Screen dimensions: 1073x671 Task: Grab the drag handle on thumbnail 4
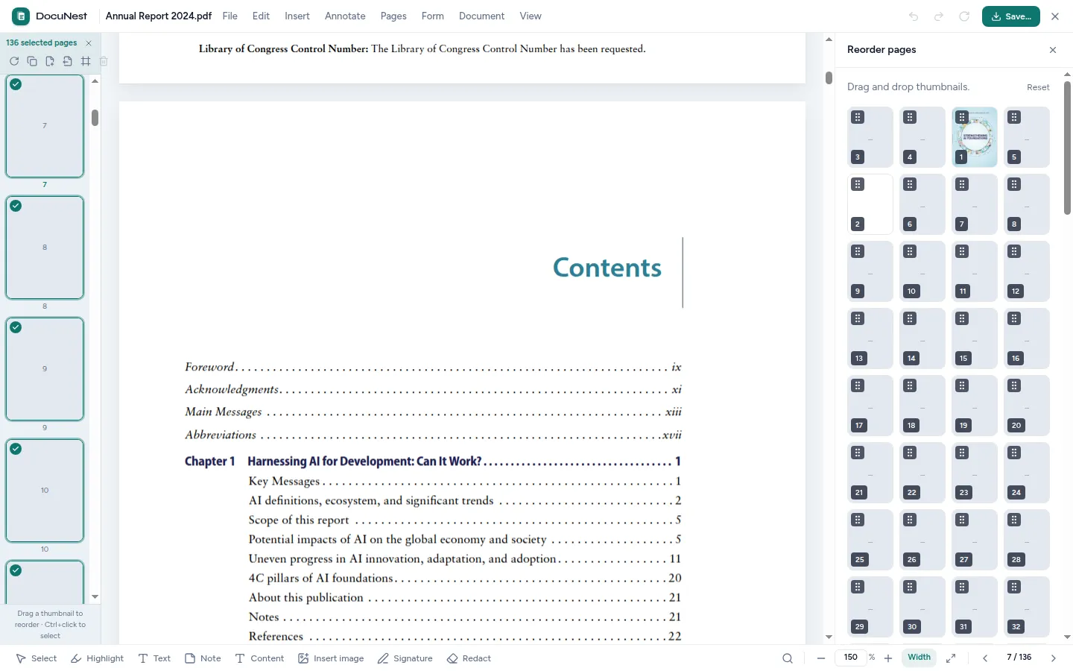pyautogui.click(x=910, y=117)
